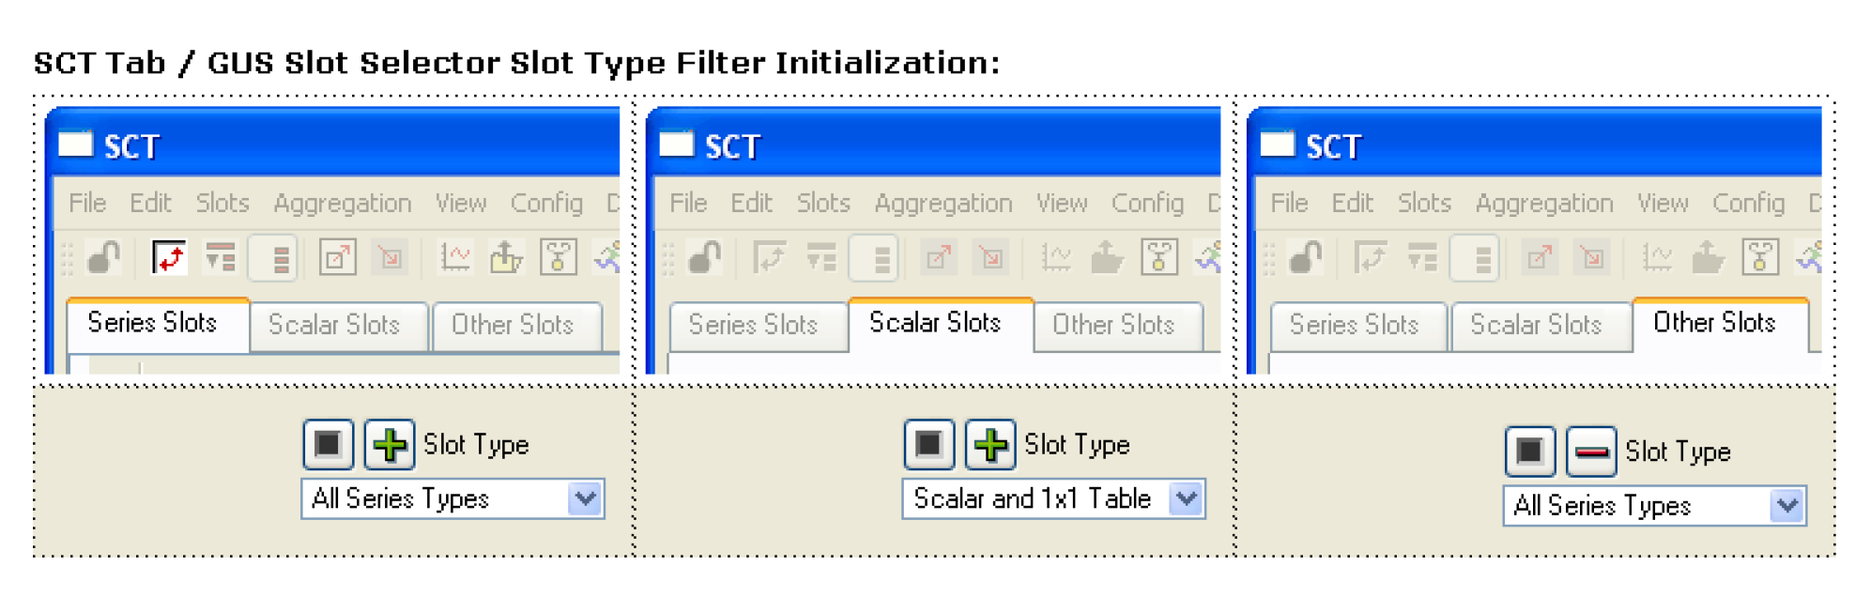
Task: Click the green plus button above Scalar and 1x1 Table
Action: [989, 444]
